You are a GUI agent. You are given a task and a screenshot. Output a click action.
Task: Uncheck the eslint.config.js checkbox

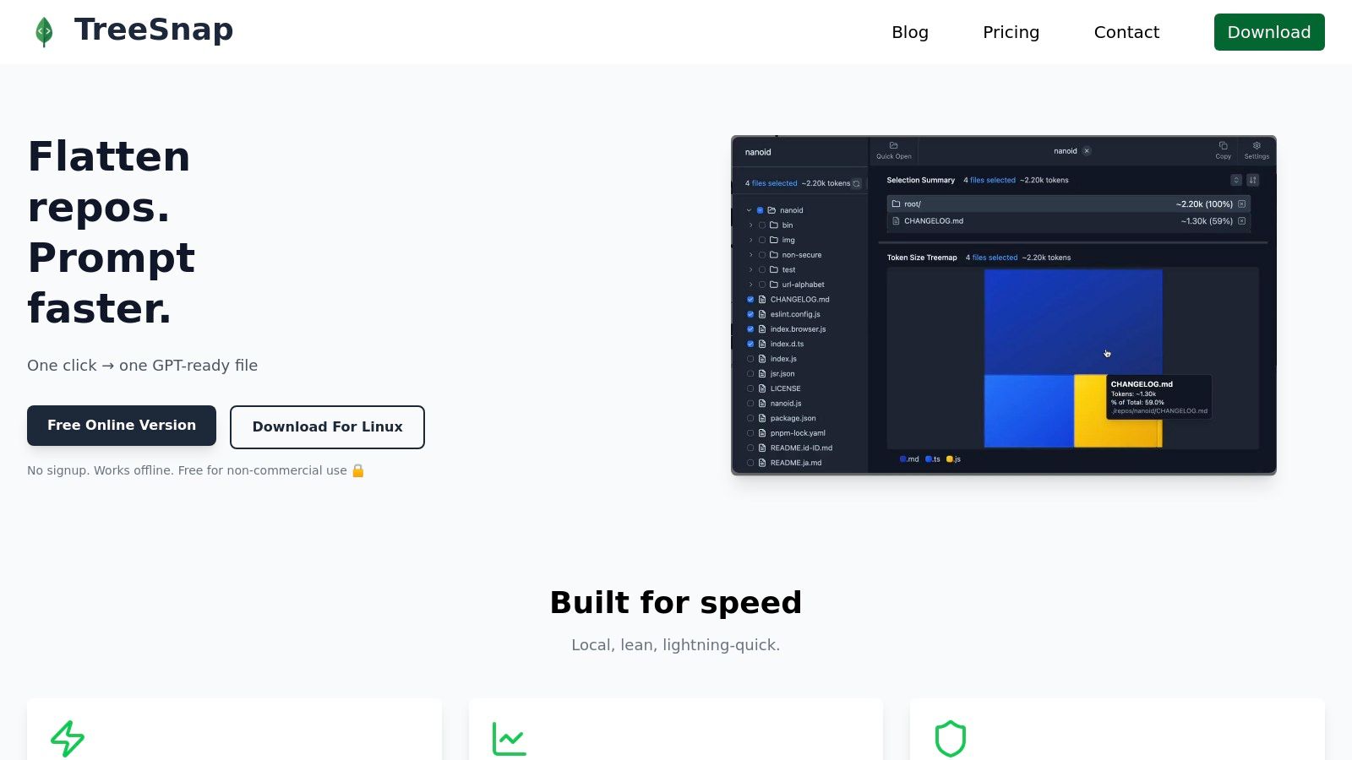click(x=750, y=314)
